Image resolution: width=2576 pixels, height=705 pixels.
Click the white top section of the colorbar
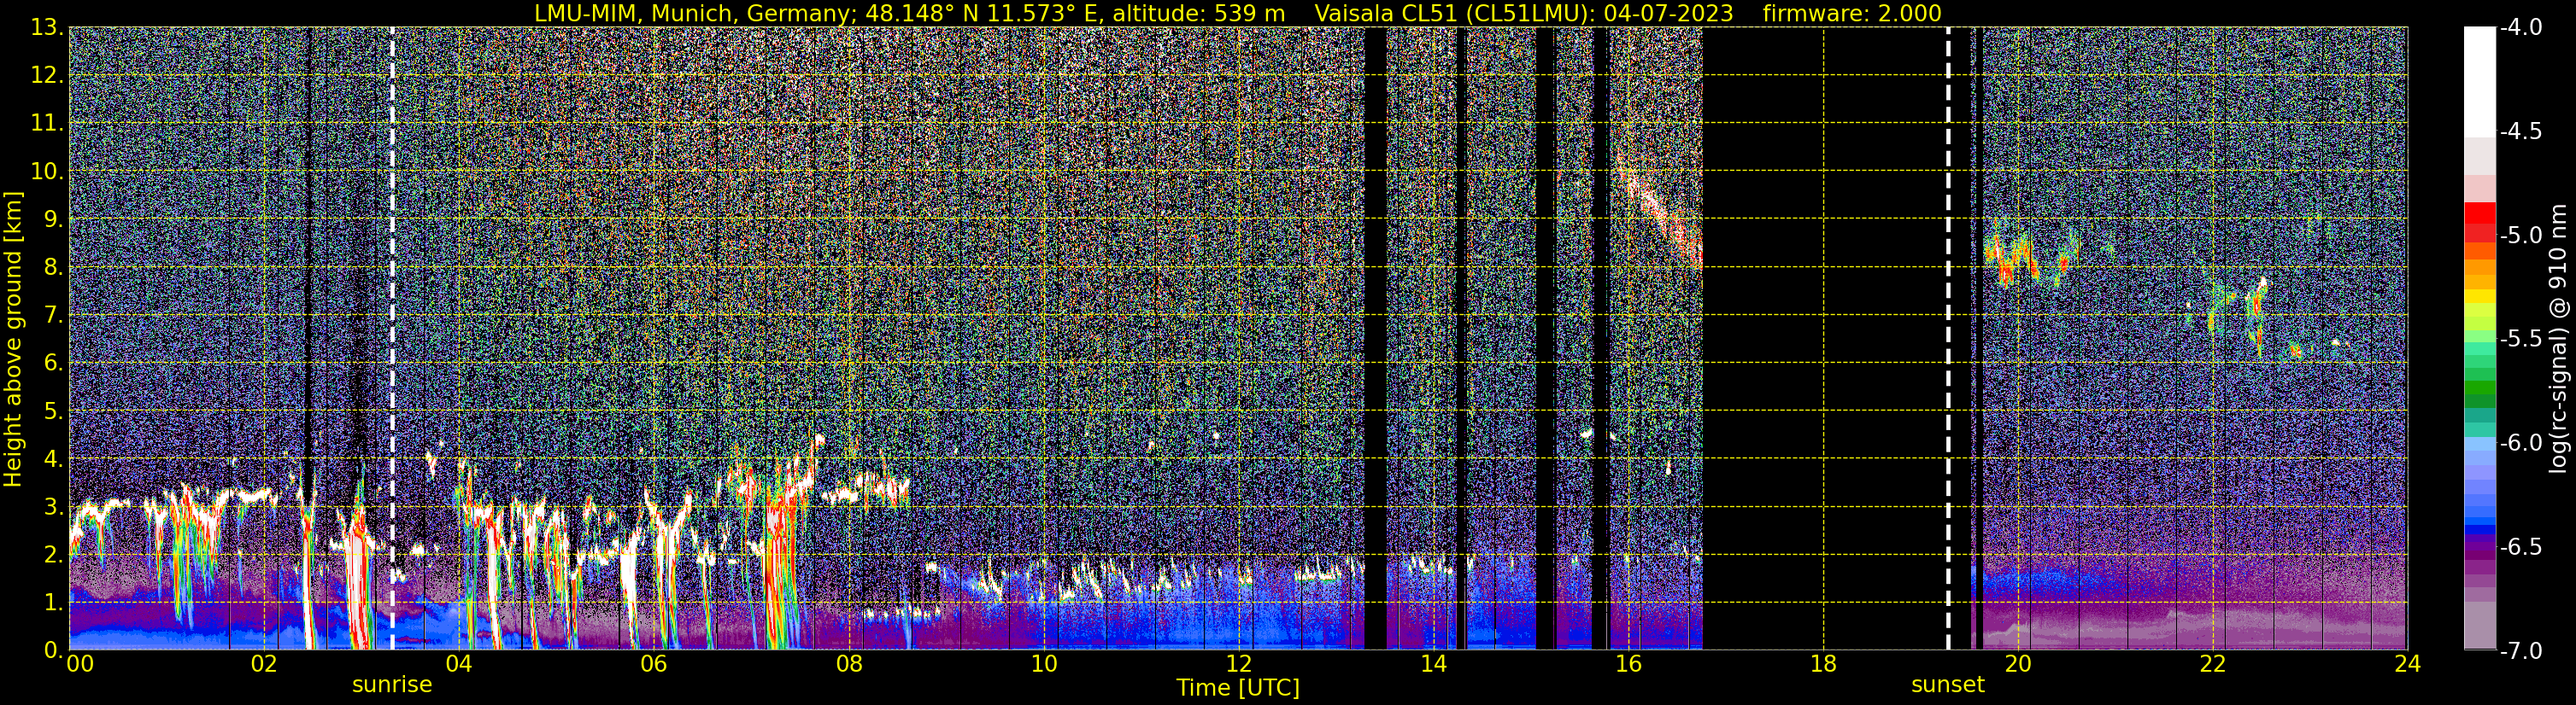(2479, 80)
